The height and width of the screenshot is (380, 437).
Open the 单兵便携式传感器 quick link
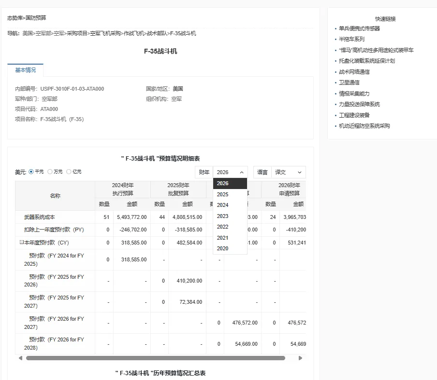point(359,28)
